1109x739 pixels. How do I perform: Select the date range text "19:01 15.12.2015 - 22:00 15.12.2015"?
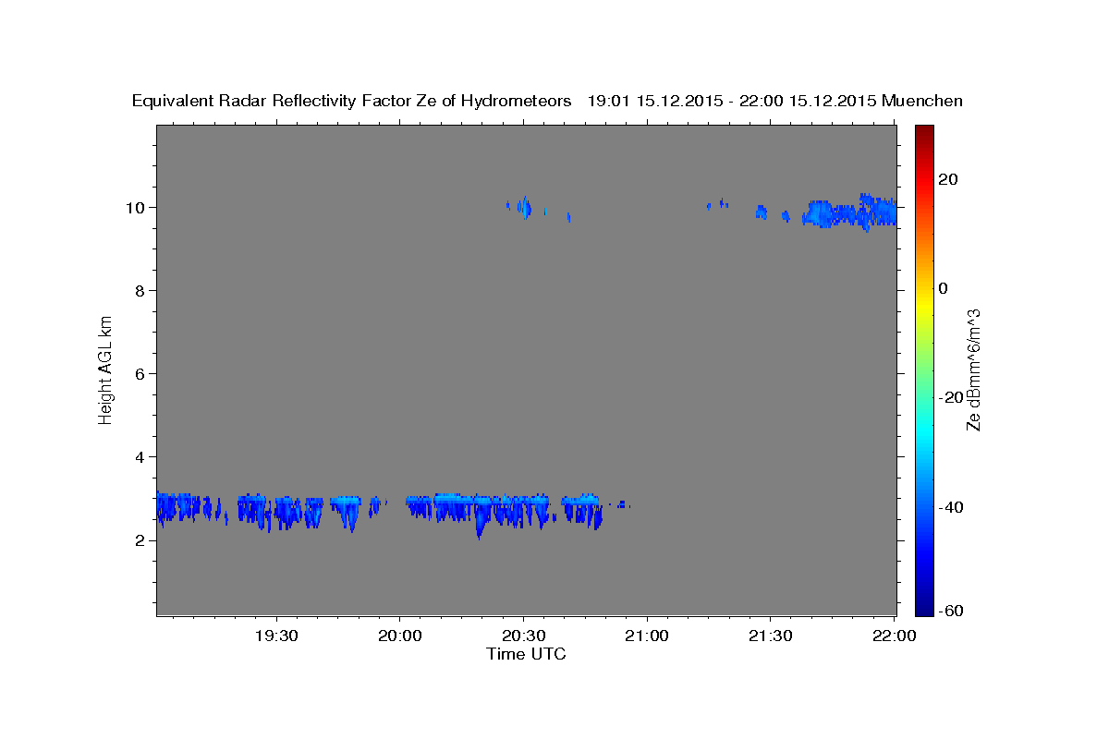tap(732, 102)
